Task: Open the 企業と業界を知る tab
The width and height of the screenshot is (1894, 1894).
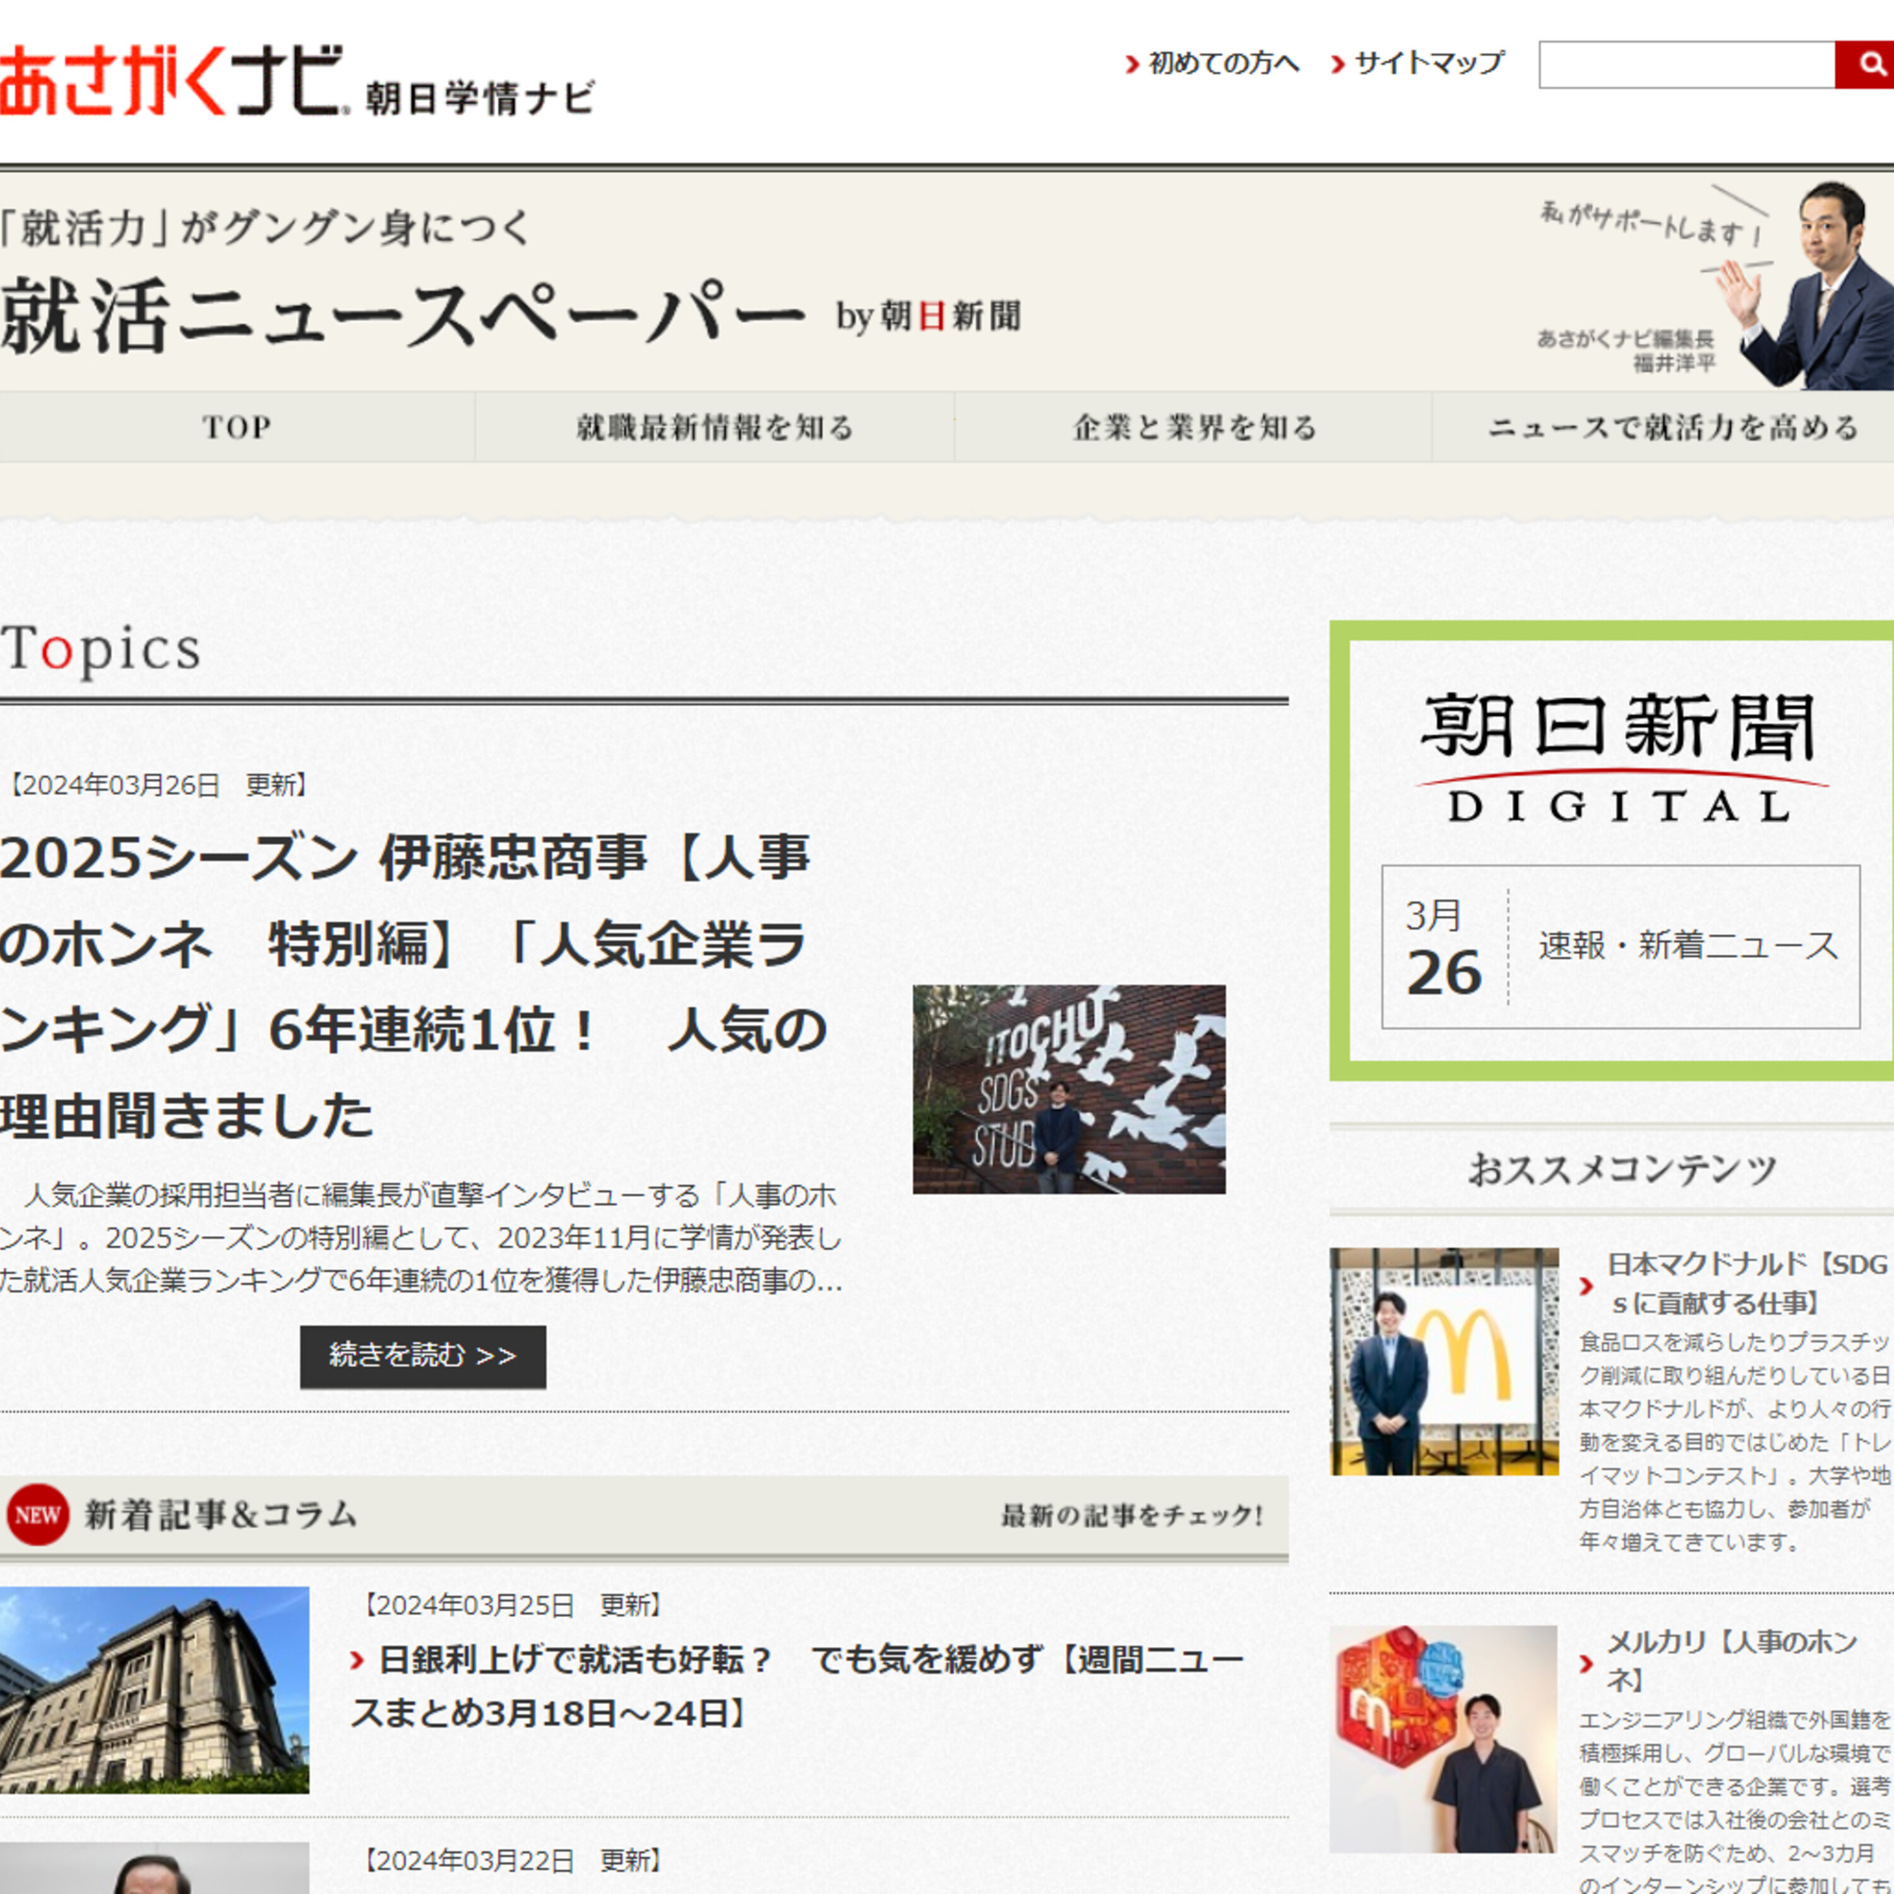Action: point(1194,427)
